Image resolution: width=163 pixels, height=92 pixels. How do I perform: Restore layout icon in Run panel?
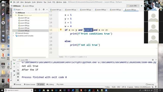tap(14, 71)
